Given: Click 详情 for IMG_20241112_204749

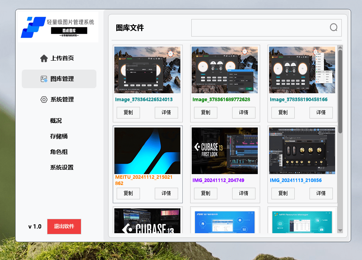Looking at the screenshot, I should click(x=243, y=193).
